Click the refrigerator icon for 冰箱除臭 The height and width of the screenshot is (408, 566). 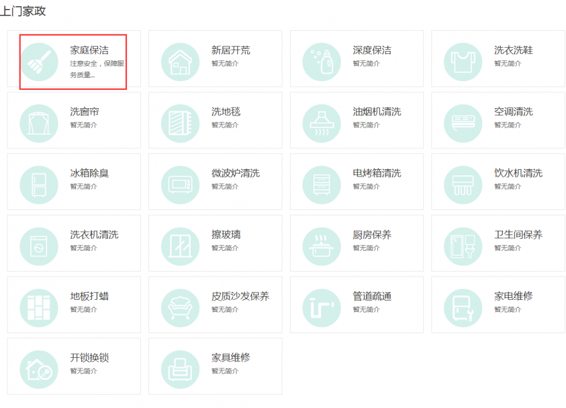39,185
